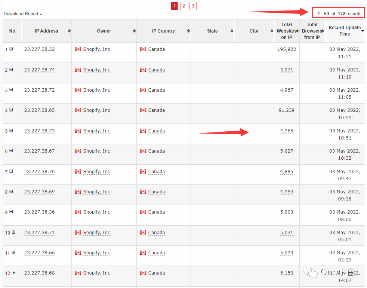Image resolution: width=367 pixels, height=288 pixels.
Task: Sort by City column arrows
Action: (x=272, y=31)
